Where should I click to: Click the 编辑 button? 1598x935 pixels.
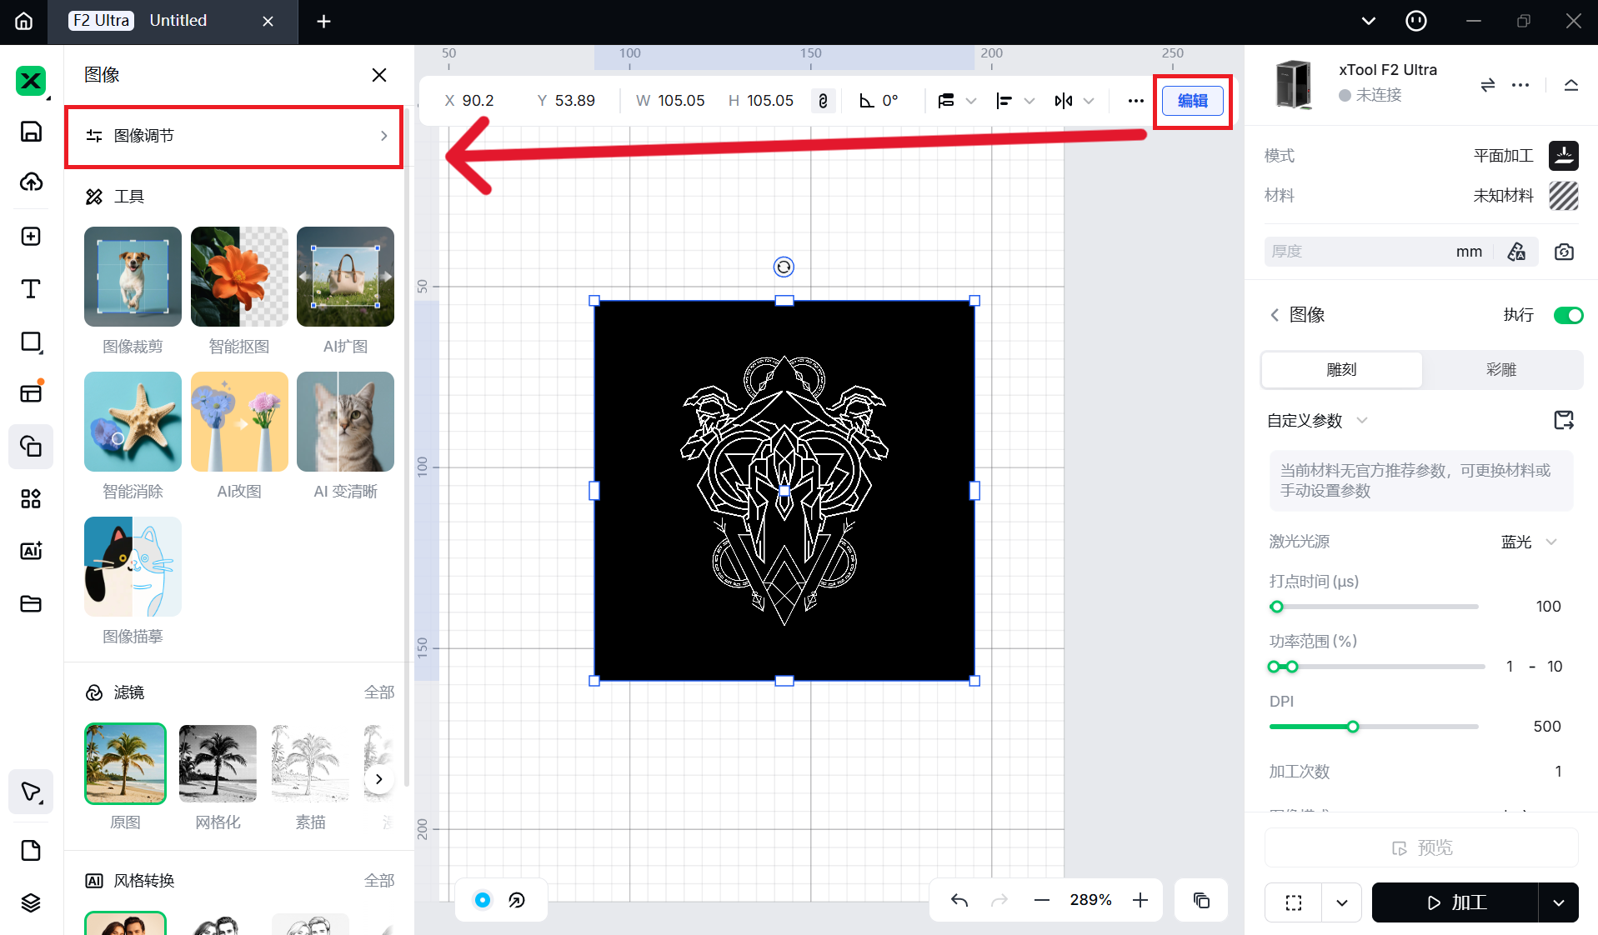(1192, 101)
